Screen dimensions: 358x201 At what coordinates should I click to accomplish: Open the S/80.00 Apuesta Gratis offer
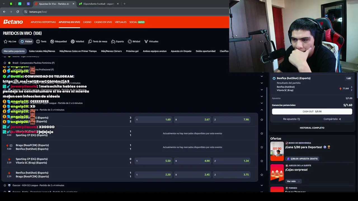pos(303,159)
